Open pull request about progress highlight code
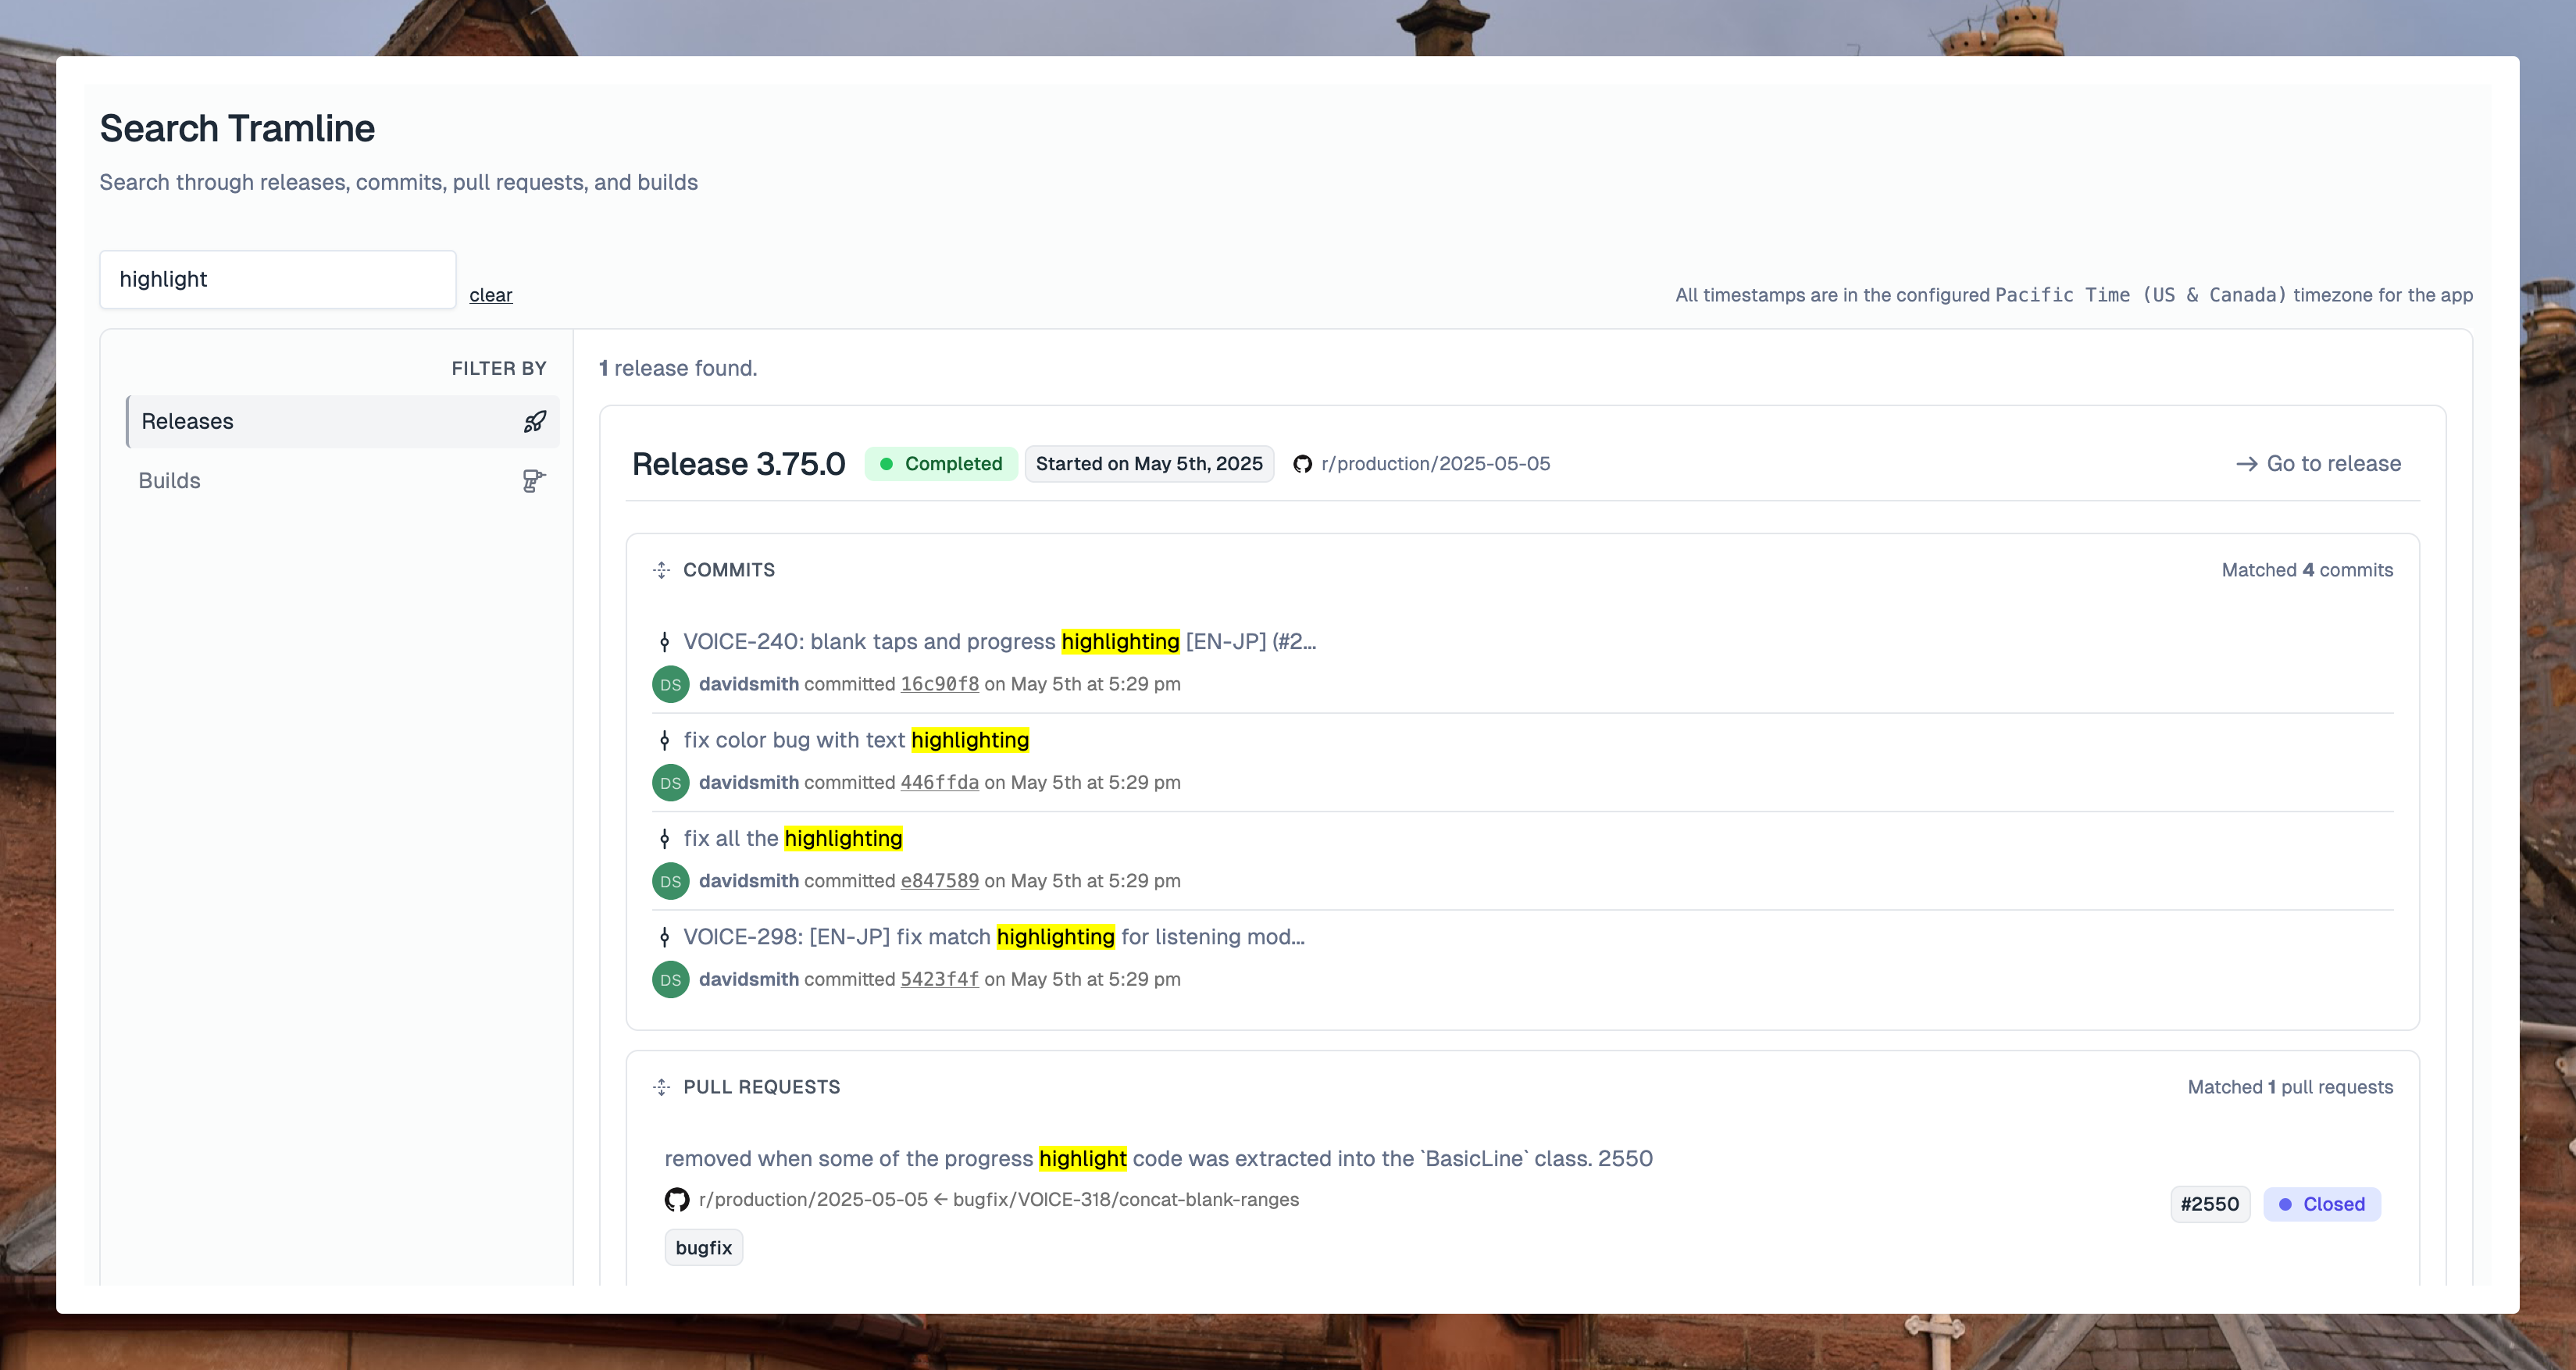Viewport: 2576px width, 1370px height. point(1158,1158)
